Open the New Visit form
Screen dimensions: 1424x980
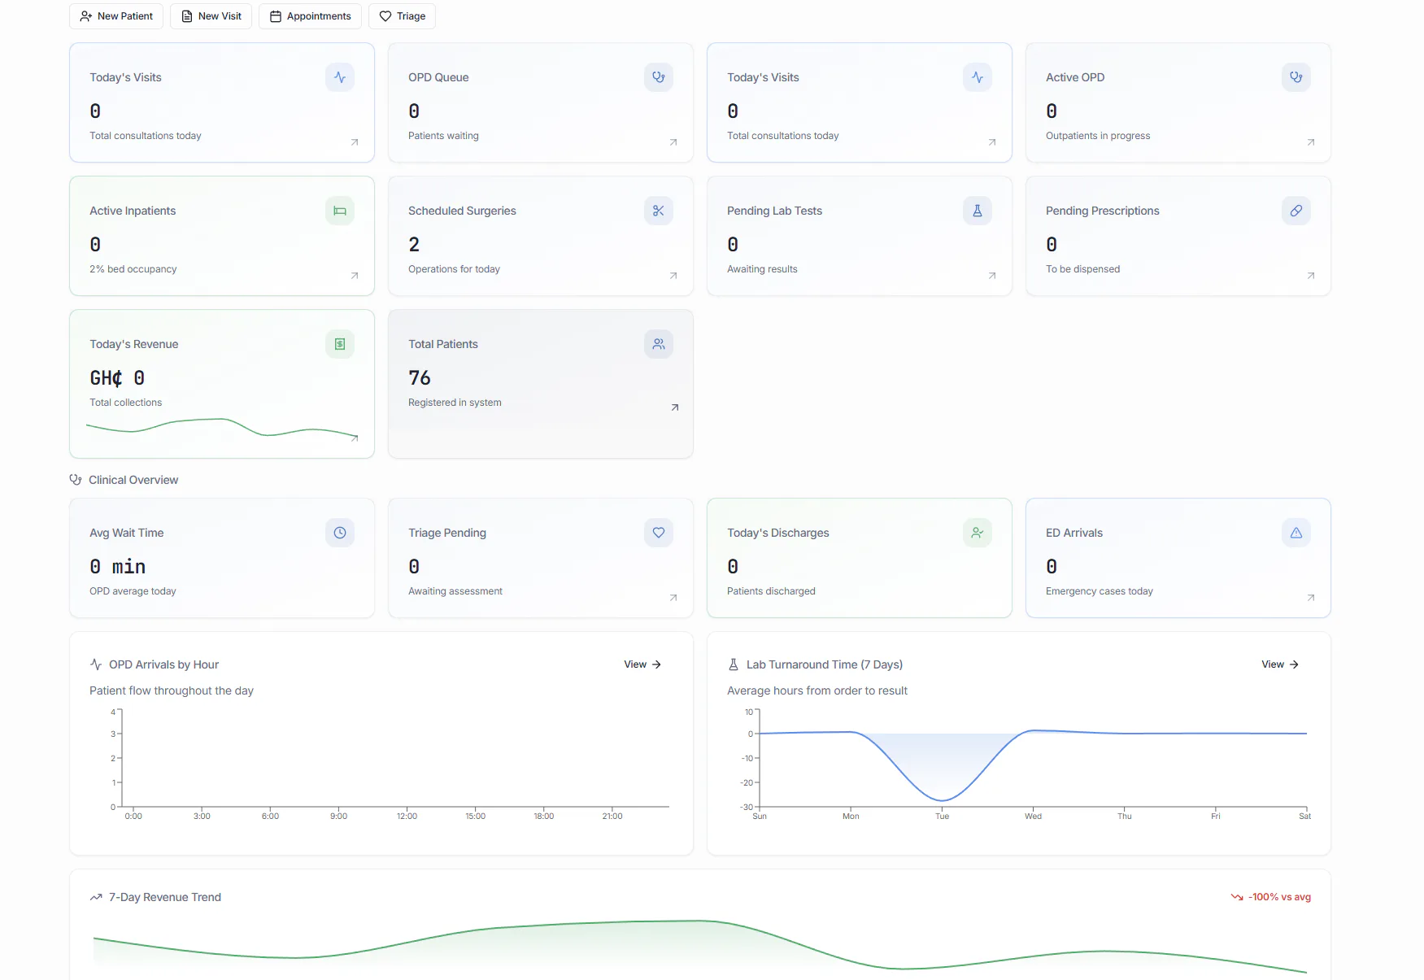211,16
